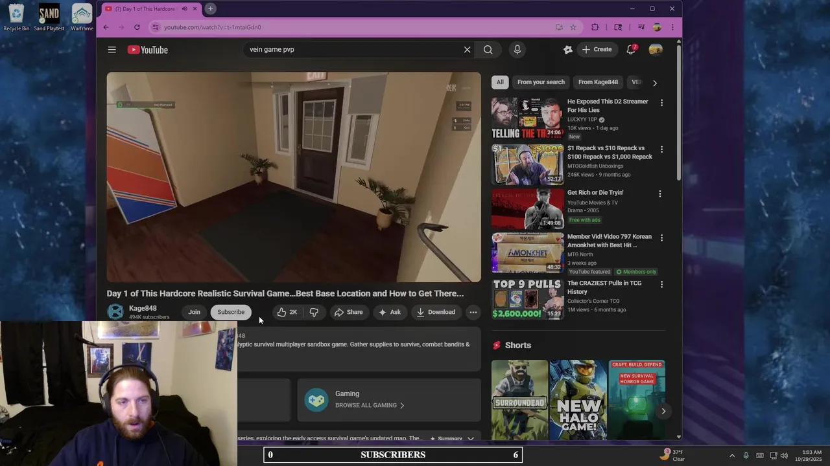The width and height of the screenshot is (830, 466).
Task: Open Kage848 channel name link
Action: click(143, 308)
